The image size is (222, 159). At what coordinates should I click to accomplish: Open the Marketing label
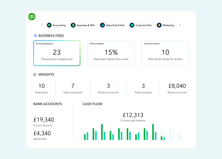[168, 25]
